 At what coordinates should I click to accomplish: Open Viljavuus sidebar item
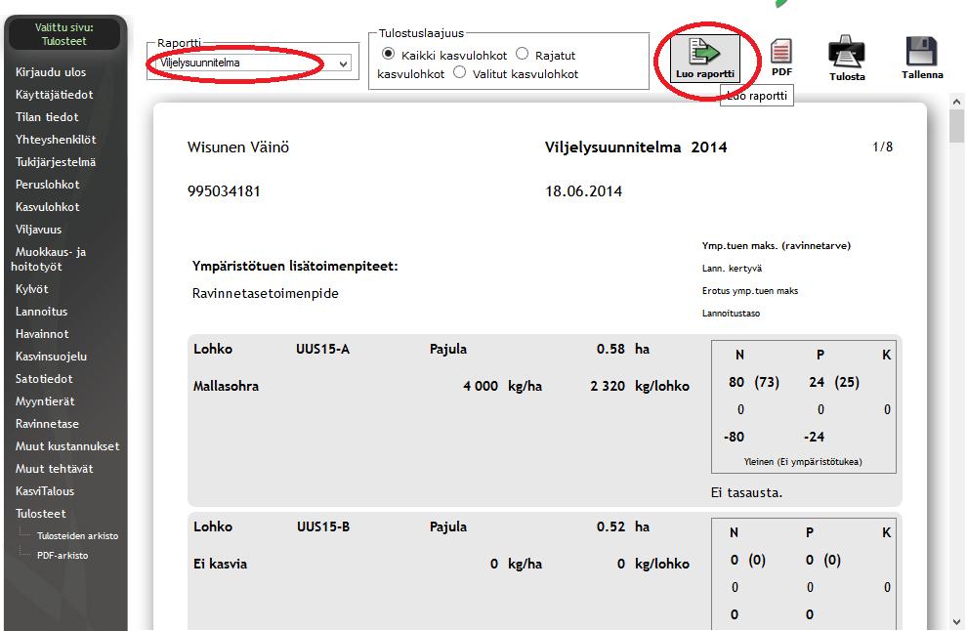click(x=38, y=230)
